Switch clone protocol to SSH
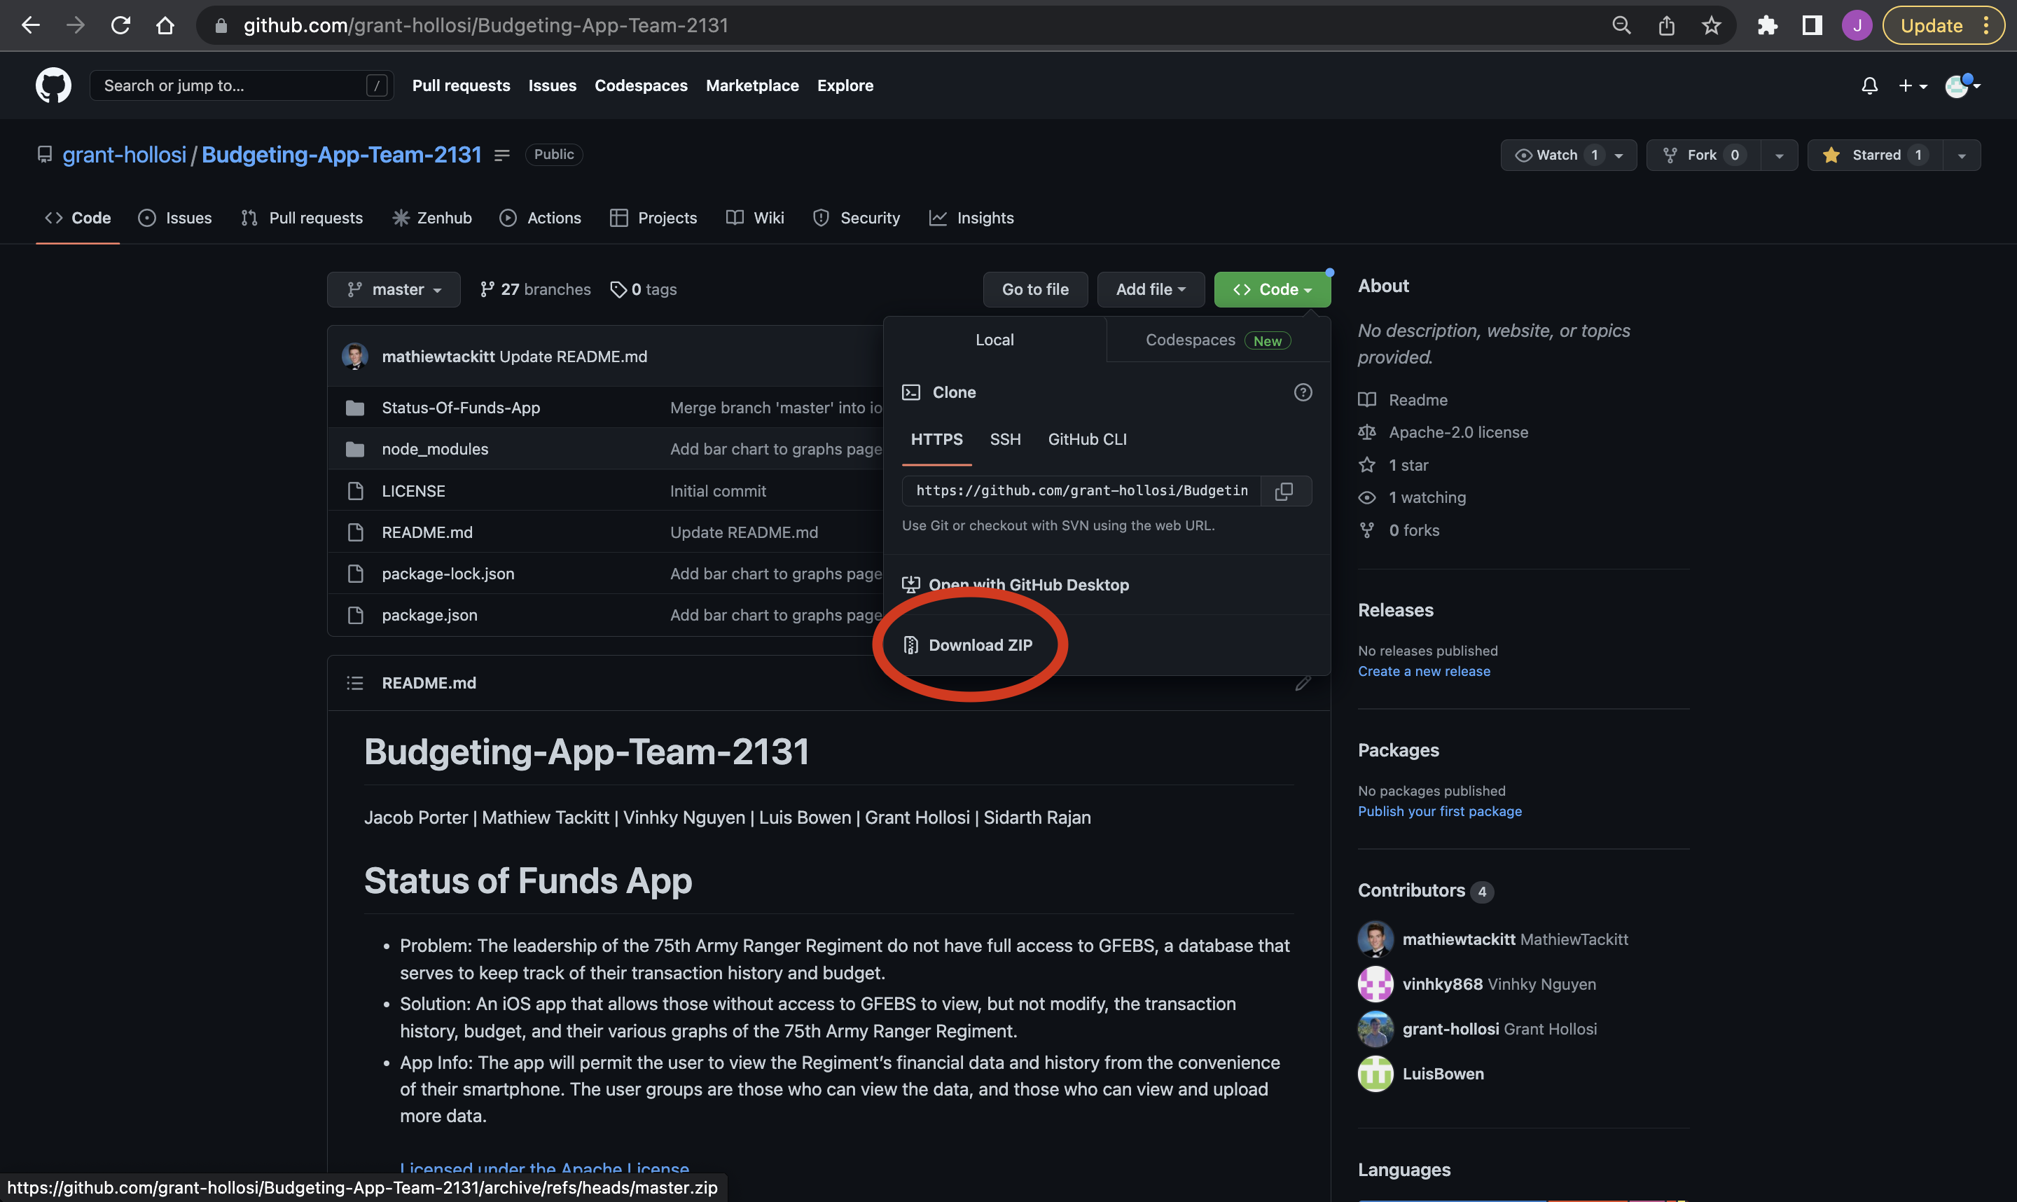Screen dimensions: 2017x1202 [x=1005, y=439]
